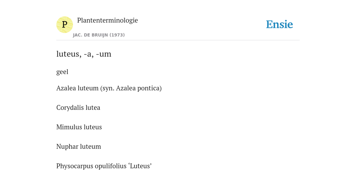Image resolution: width=356 pixels, height=178 pixels.
Task: Click the word Nuphar
Action: [x=66, y=146]
